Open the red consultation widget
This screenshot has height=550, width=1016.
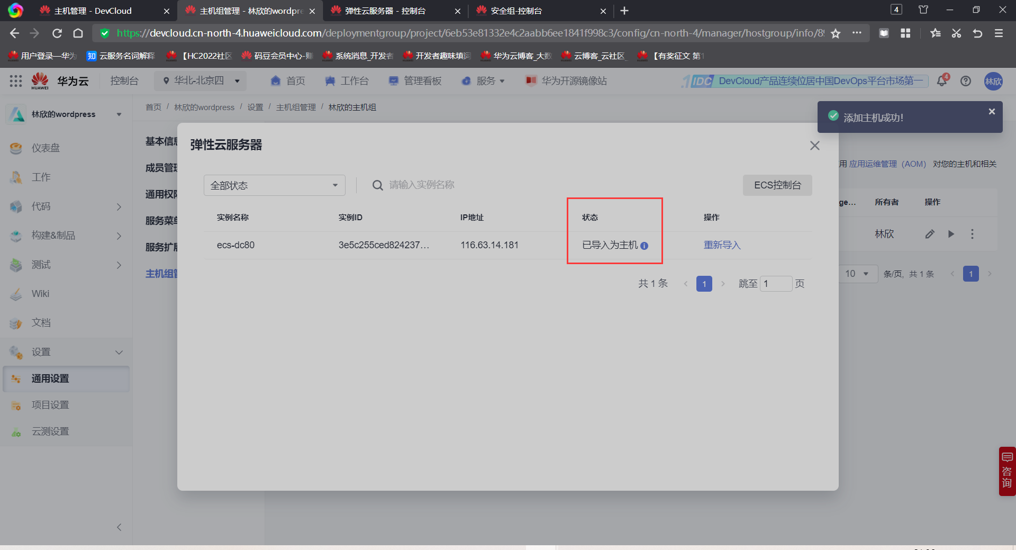pyautogui.click(x=1007, y=471)
